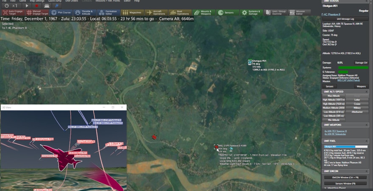Open the File menu
Image resolution: width=373 pixels, height=191 pixels.
(x=4, y=1)
